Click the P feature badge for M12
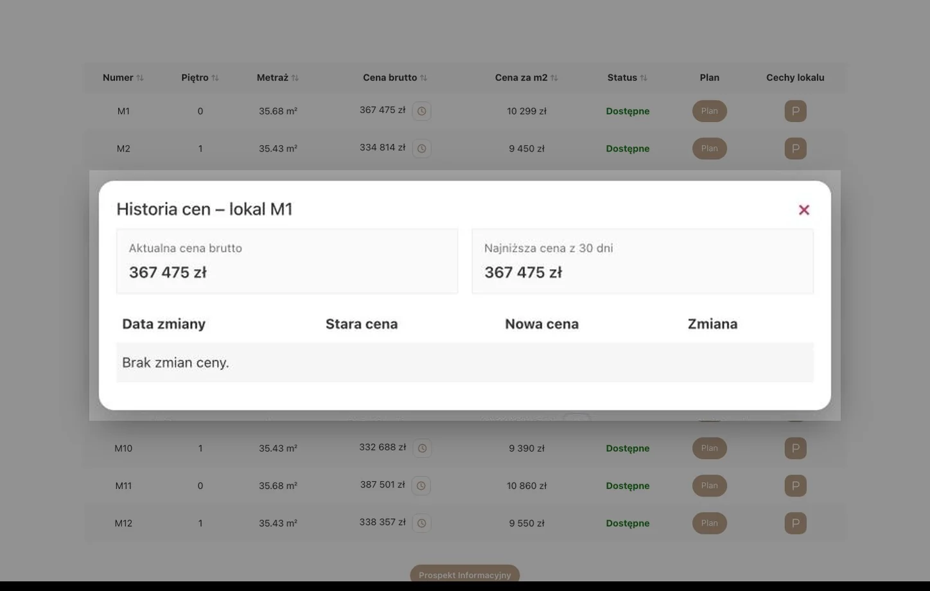930x591 pixels. click(795, 523)
